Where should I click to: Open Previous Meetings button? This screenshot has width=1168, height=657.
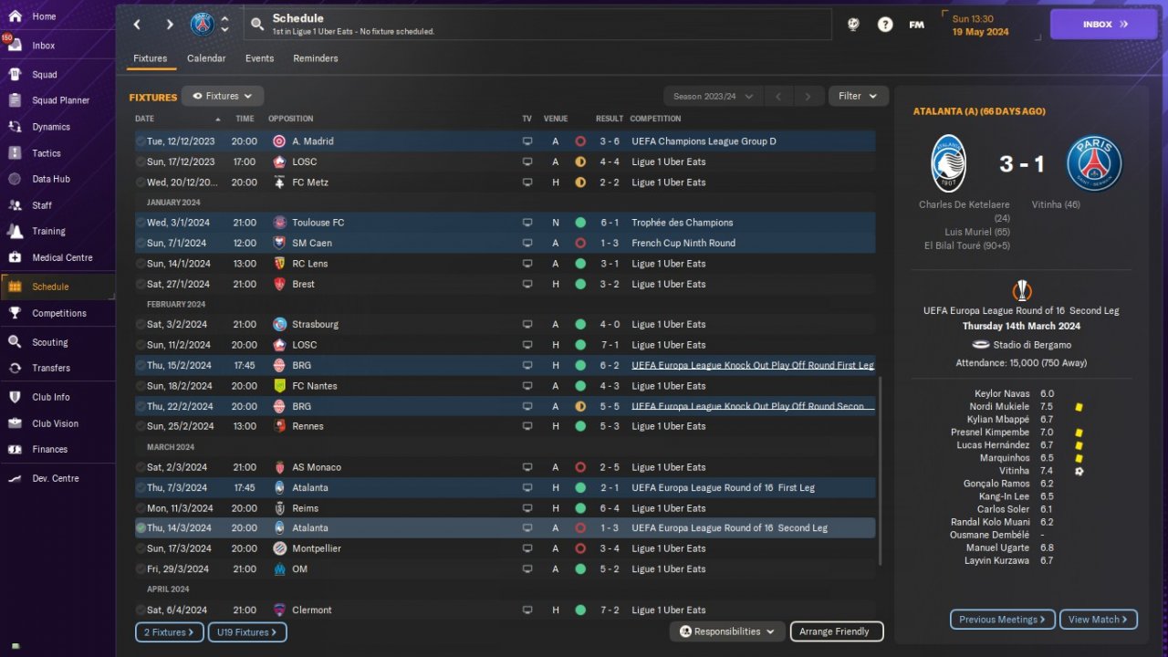pos(1002,620)
